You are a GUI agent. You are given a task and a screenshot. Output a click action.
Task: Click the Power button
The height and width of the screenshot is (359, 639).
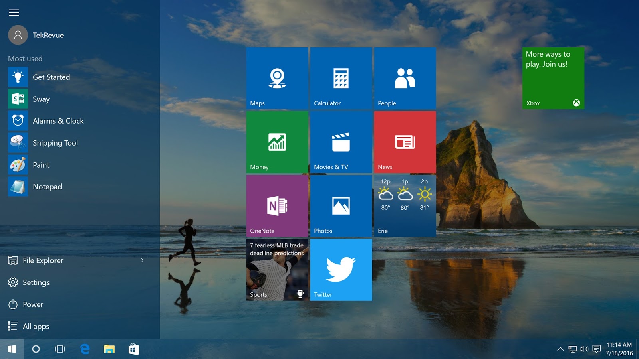(x=33, y=304)
